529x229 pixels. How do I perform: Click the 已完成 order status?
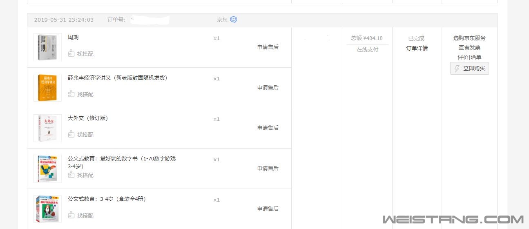coord(416,38)
